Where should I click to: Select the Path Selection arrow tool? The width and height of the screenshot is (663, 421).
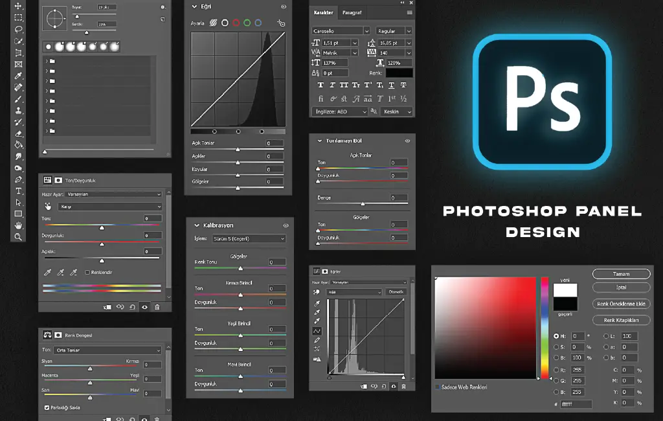18,202
